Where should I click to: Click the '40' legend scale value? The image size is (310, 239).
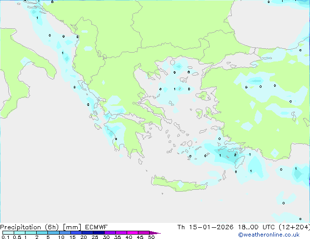[129, 237]
